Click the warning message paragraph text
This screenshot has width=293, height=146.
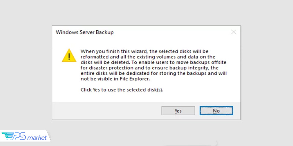pos(153,65)
